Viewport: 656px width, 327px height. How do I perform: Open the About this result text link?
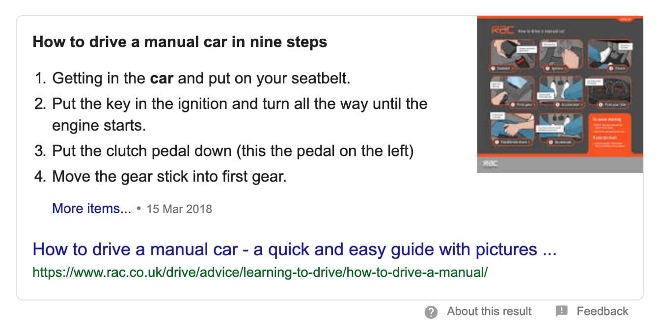pyautogui.click(x=489, y=311)
